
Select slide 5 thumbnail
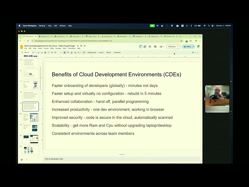[30, 63]
